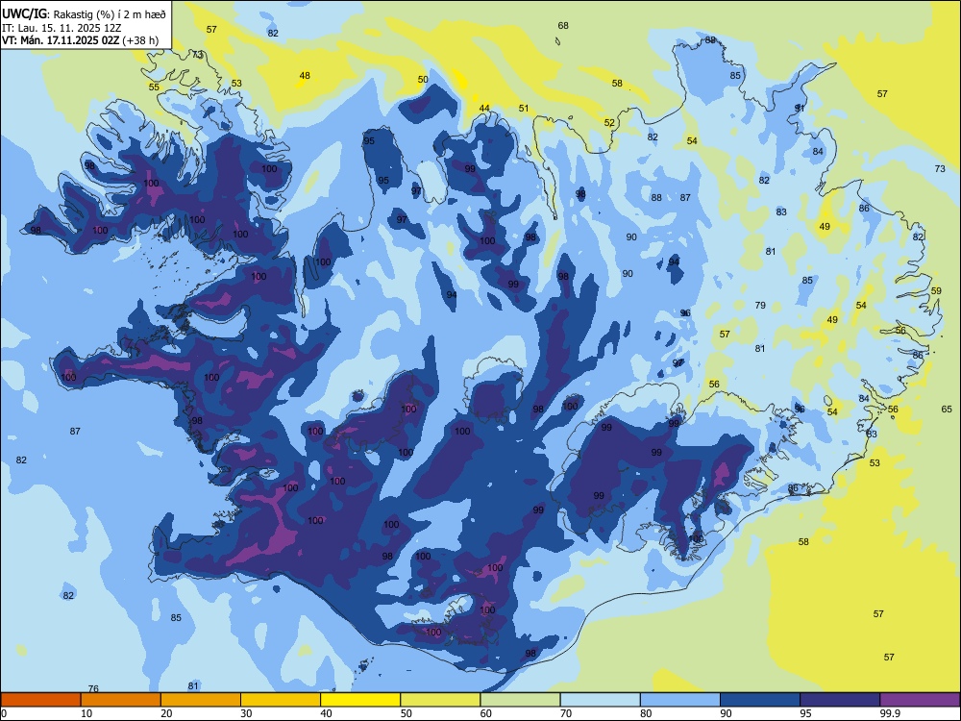Click the purple legend swatch above 99.9

pos(920,700)
